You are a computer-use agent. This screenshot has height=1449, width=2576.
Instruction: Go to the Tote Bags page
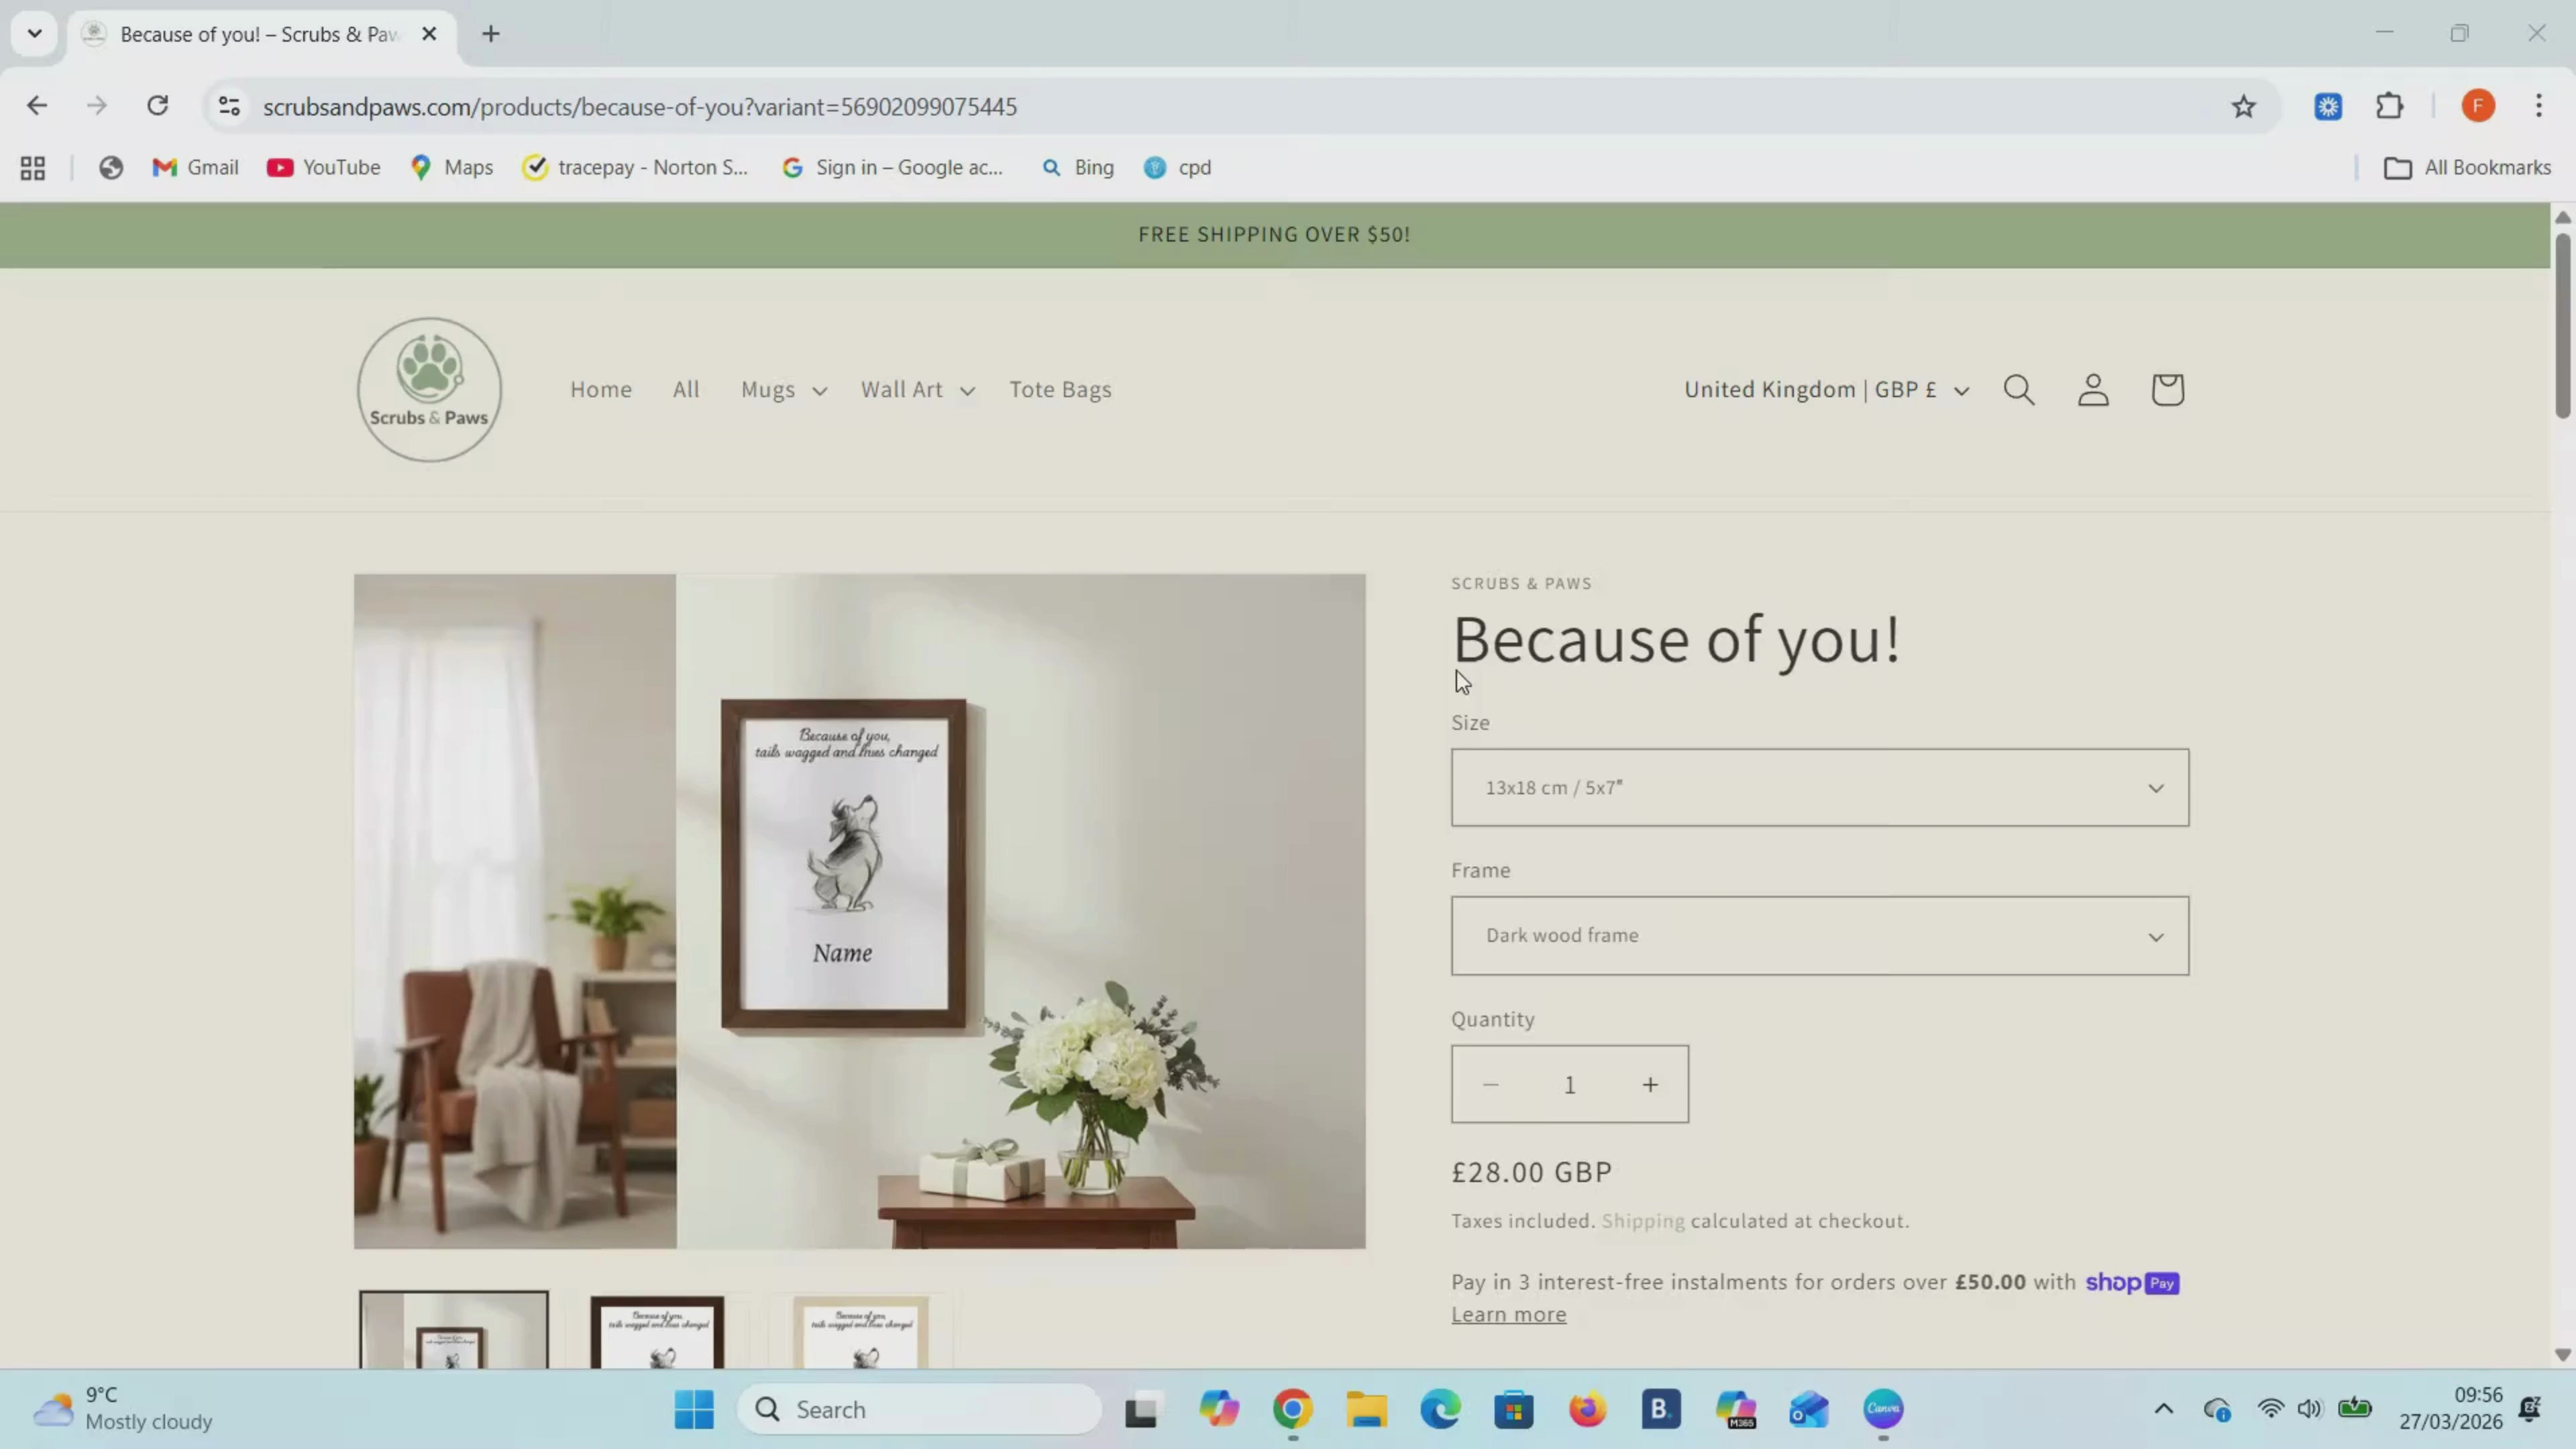(1060, 390)
